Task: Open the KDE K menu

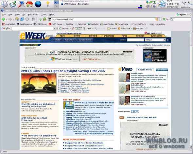Action: [4, 4]
